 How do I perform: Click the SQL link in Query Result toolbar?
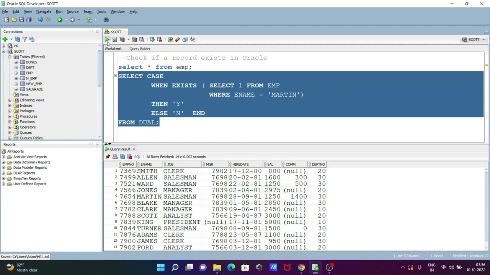click(x=137, y=157)
